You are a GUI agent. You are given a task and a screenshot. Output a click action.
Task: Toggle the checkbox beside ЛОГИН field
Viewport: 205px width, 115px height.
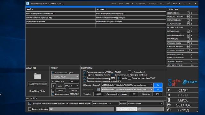coord(53,90)
